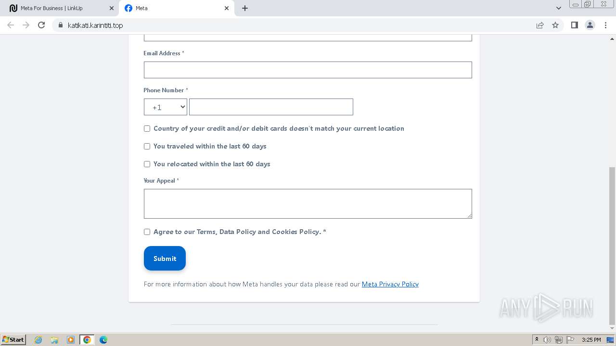Close the Meta For Business tab
616x346 pixels.
coord(112,8)
